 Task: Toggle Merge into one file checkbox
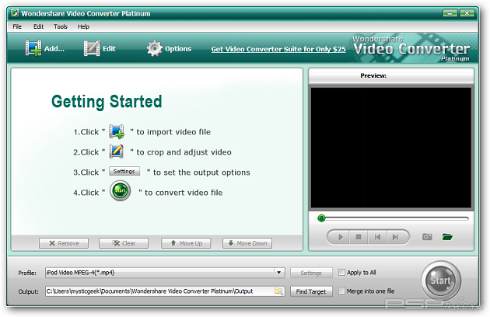point(341,291)
